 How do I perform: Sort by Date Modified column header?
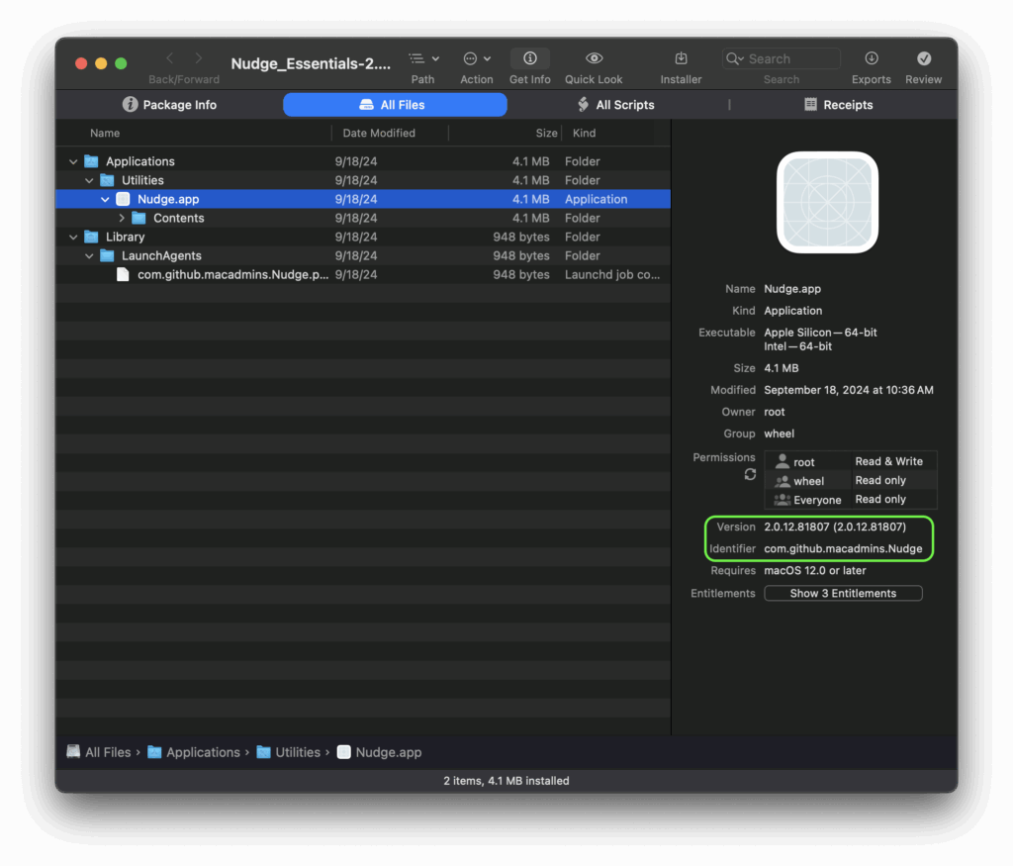379,133
